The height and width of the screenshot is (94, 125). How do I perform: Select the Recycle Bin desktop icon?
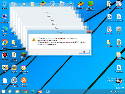tap(5, 5)
